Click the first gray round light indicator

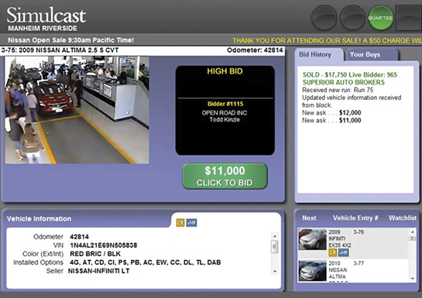click(324, 18)
